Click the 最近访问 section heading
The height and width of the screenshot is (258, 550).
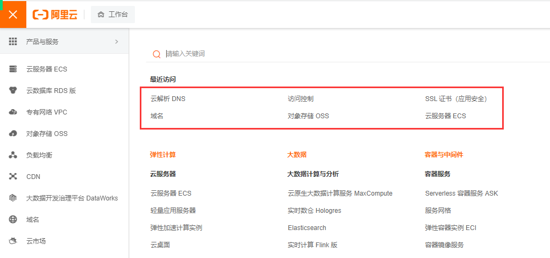[163, 80]
